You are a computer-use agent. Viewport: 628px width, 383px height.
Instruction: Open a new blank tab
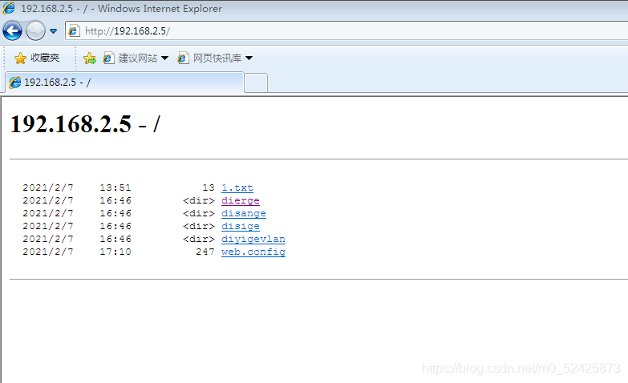pos(256,83)
